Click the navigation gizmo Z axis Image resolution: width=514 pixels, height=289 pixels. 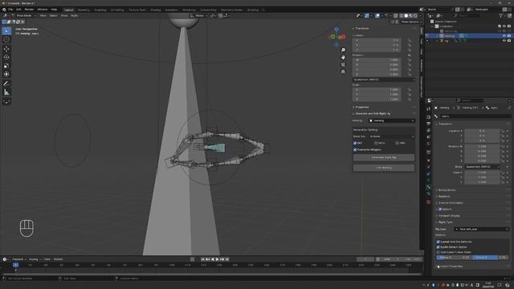[337, 30]
